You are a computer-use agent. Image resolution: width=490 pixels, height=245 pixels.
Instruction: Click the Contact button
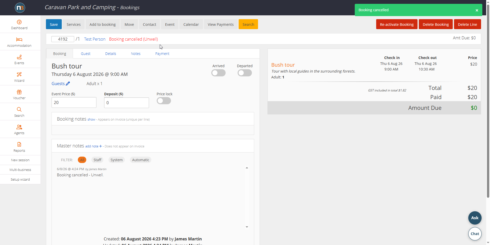150,24
